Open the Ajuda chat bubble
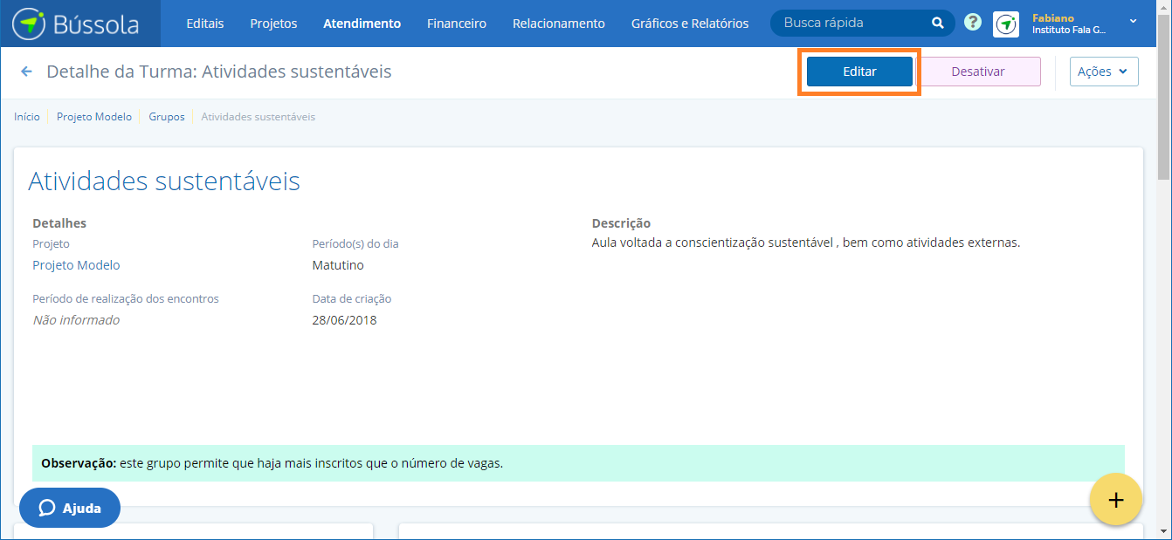The image size is (1172, 540). point(70,508)
